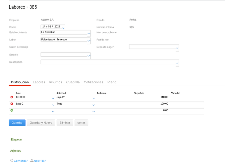This screenshot has height=166, width=225.
Task: Expand the Labor dropdown
Action: [x=88, y=41]
